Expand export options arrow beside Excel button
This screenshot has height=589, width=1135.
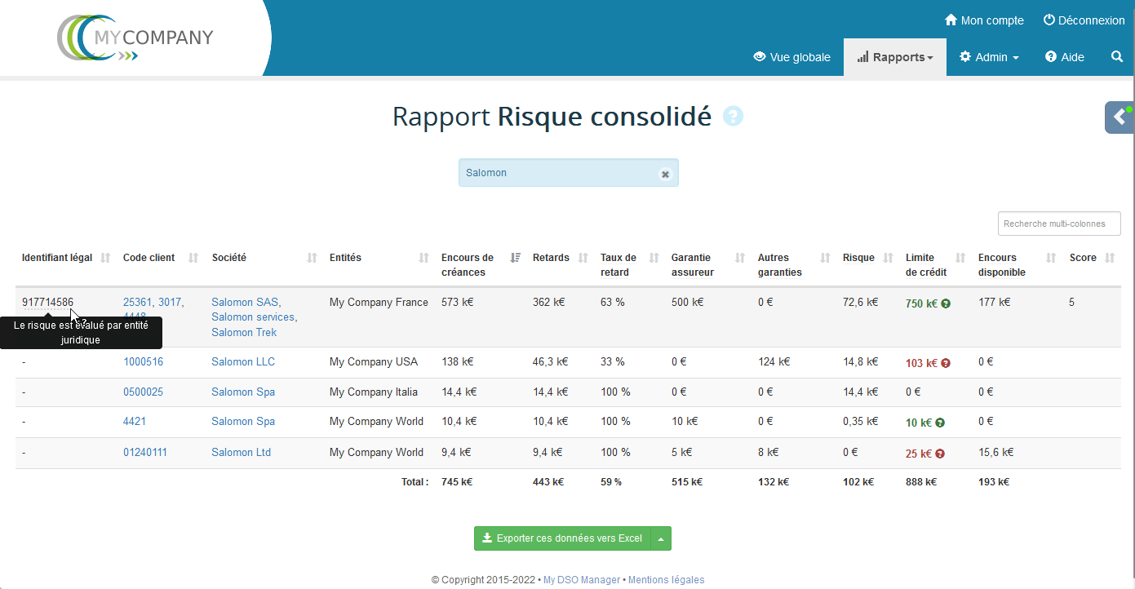click(x=661, y=538)
